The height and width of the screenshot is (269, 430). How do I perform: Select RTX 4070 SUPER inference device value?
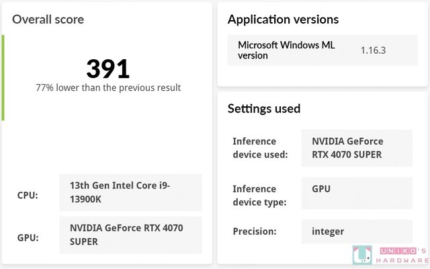click(347, 148)
